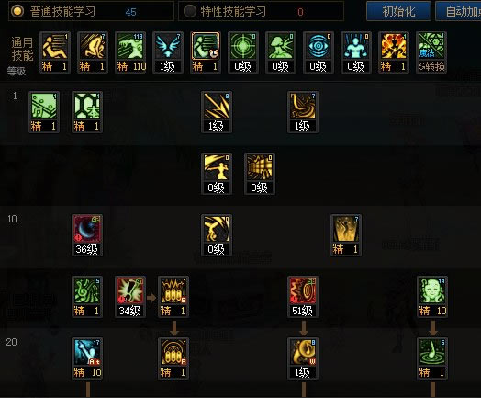Screen dimensions: 481x398
Task: Click the red crescent moon skill 36级
Action: 87,235
